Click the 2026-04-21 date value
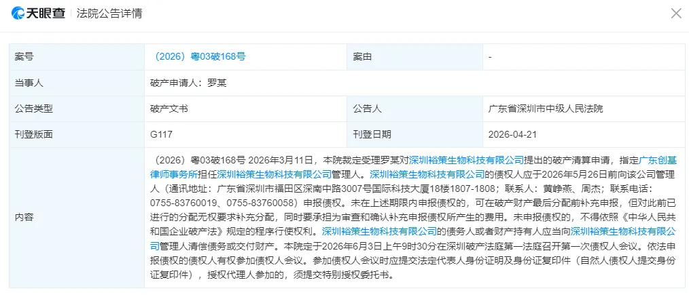689x297 pixels. click(x=512, y=134)
